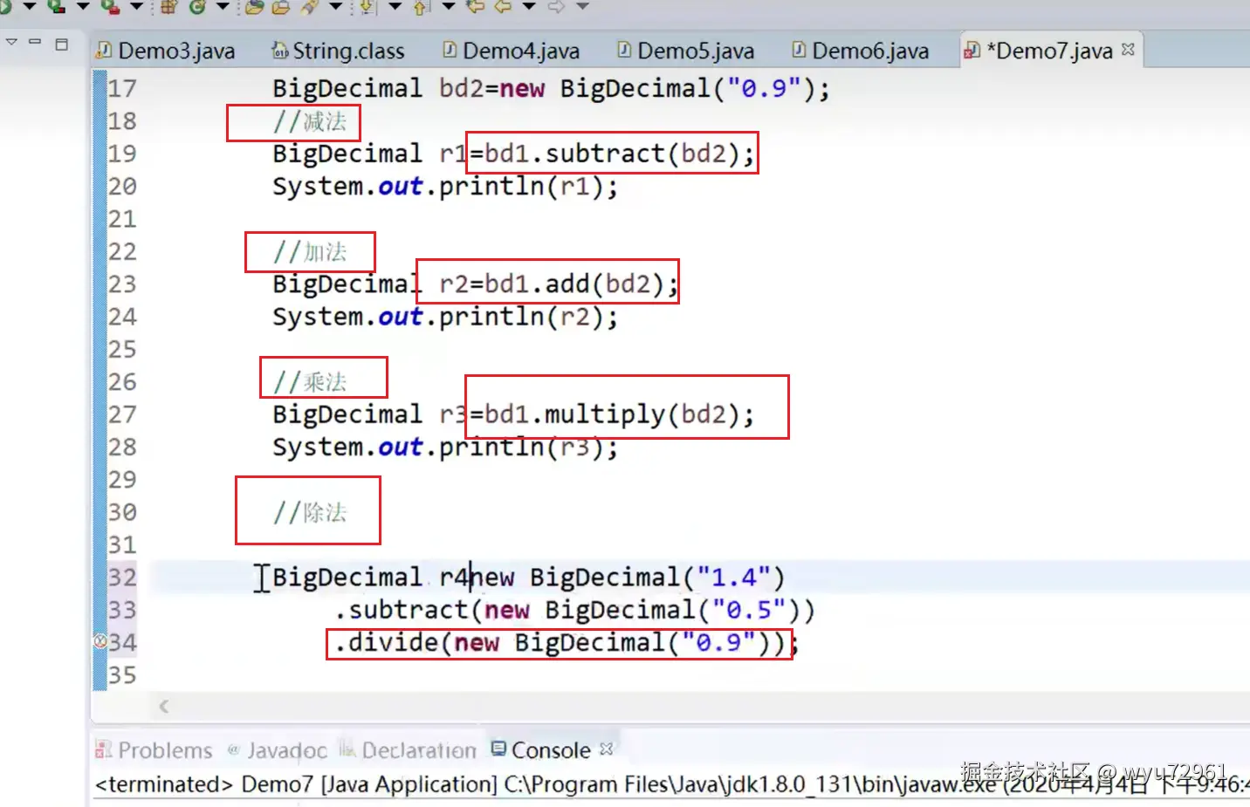Click the Previous Annotation icon
1250x807 pixels.
(421, 7)
